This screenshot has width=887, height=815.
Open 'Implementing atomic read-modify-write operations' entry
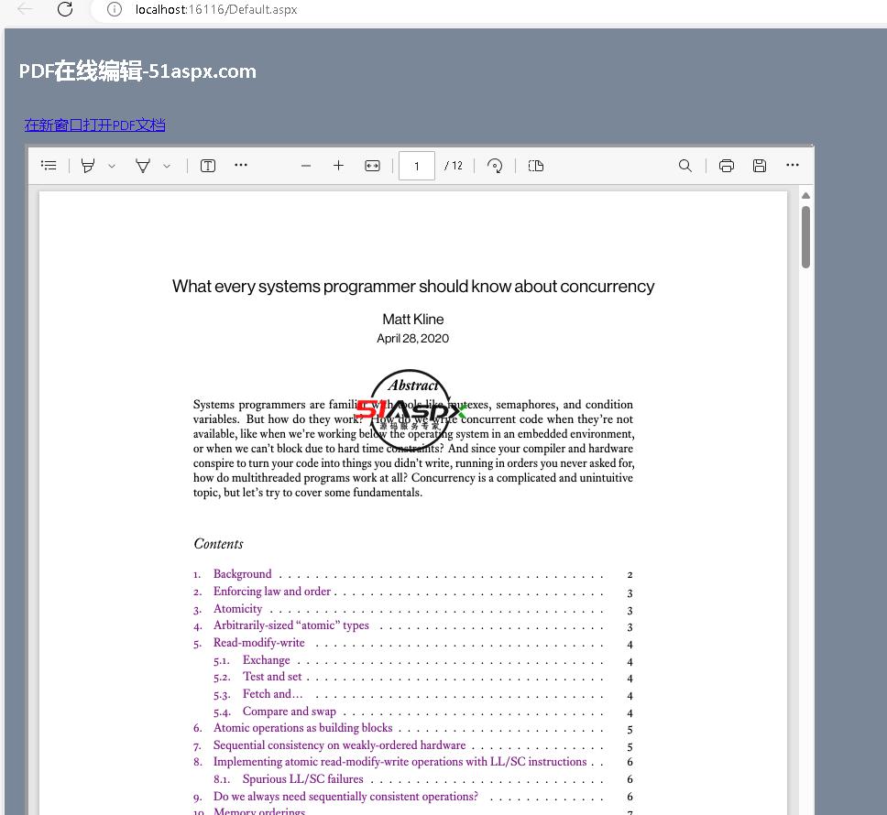[400, 762]
